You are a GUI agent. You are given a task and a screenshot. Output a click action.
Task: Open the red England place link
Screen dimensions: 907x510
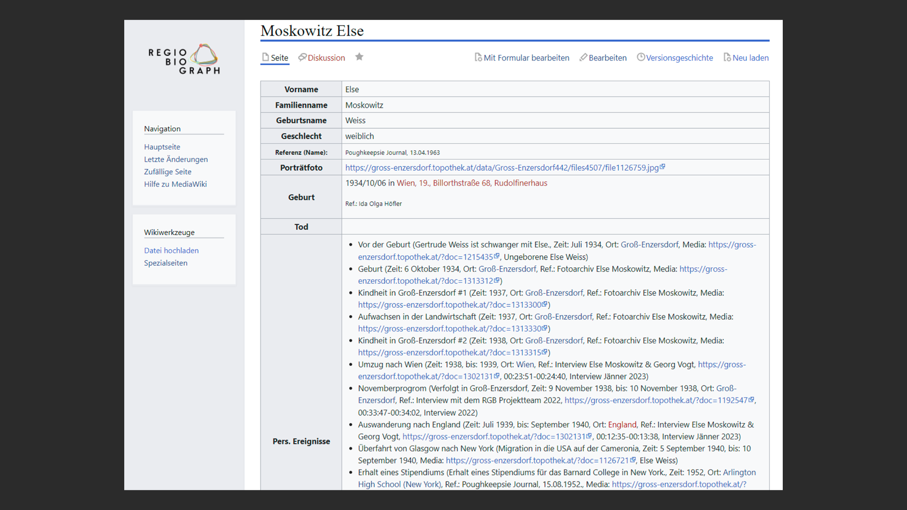[622, 425]
